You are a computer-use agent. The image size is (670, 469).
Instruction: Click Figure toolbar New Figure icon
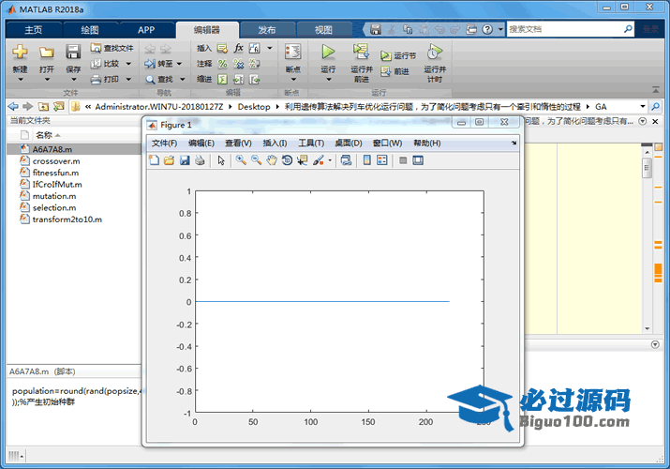155,160
